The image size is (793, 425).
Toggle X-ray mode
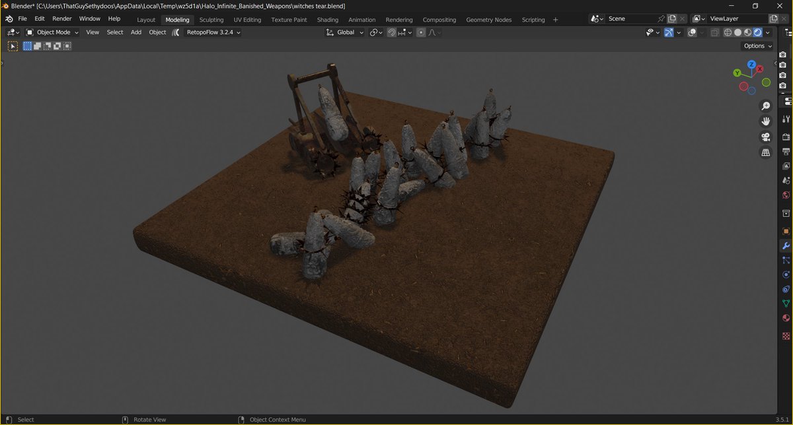715,32
